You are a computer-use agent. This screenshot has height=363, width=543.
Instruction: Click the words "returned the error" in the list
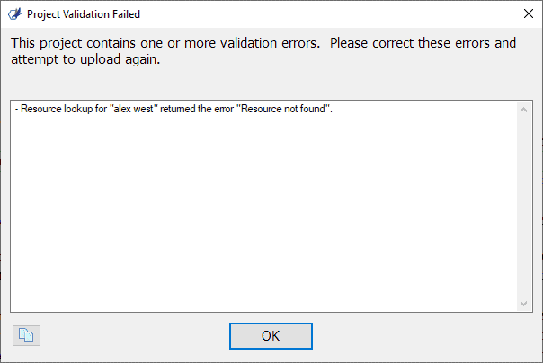(197, 109)
